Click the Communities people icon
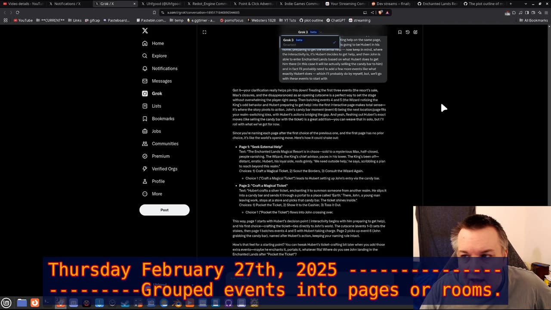The width and height of the screenshot is (551, 310). (x=145, y=143)
